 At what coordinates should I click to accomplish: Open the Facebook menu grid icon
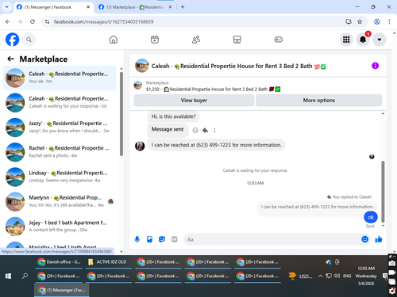pyautogui.click(x=346, y=40)
